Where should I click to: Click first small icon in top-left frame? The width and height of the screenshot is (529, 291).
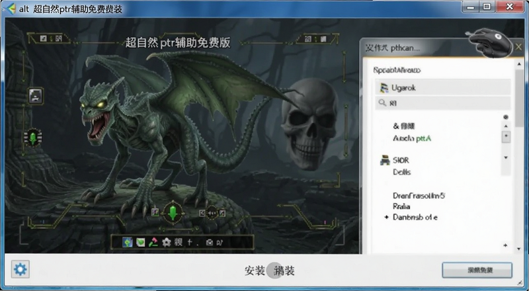44,38
